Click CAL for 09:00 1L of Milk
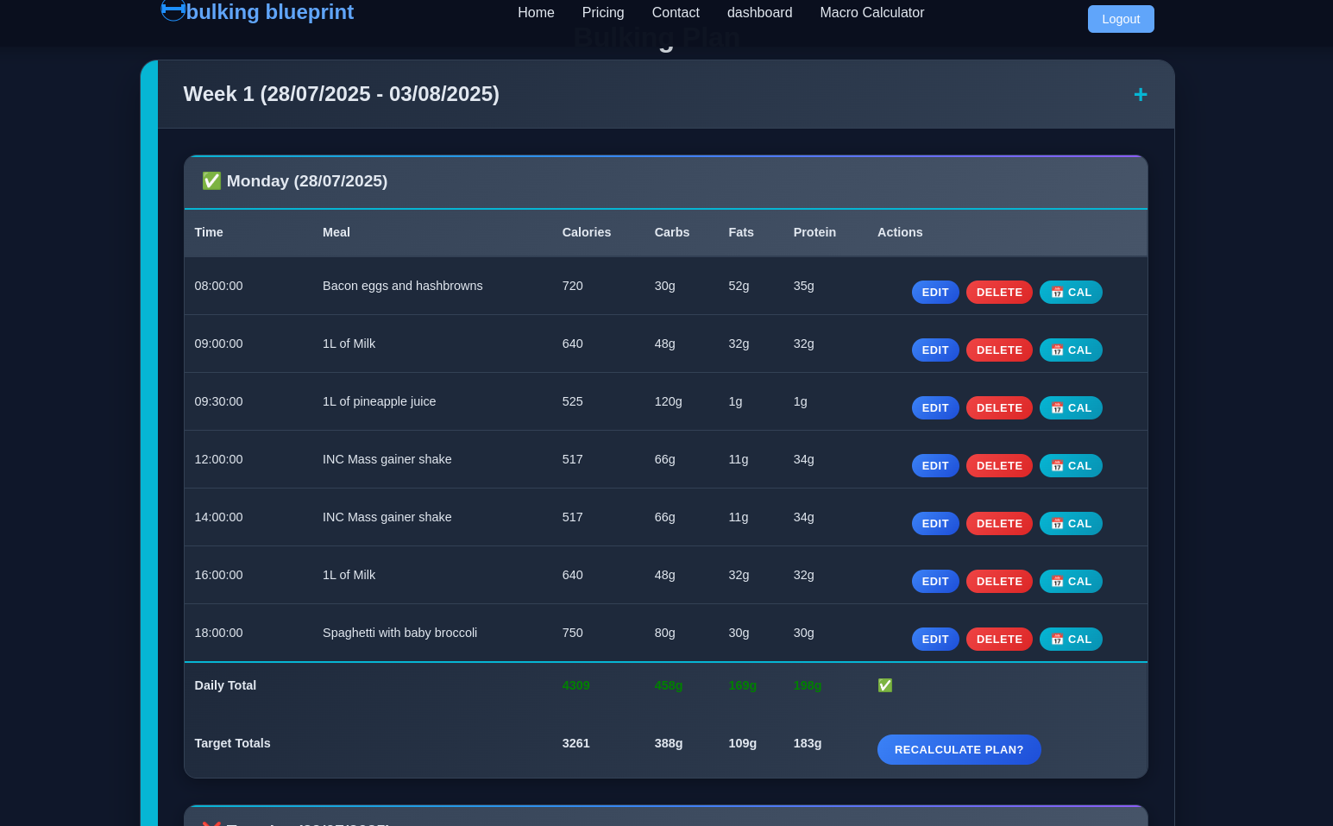1333x826 pixels. tap(1070, 350)
